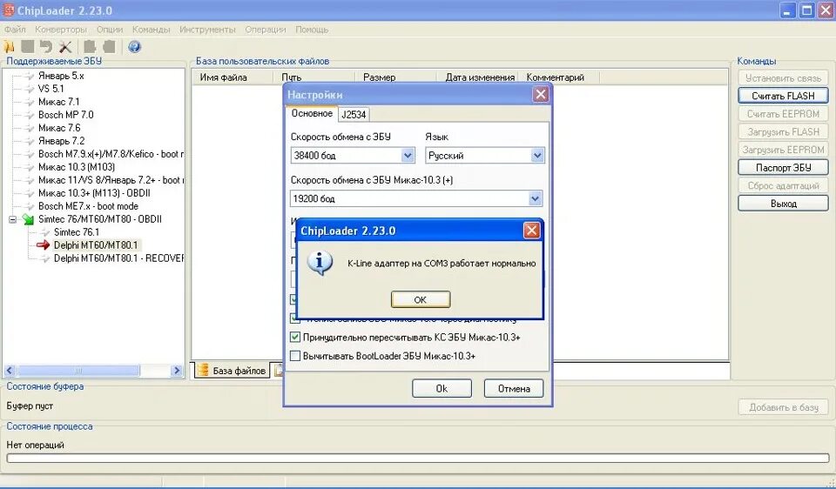Open settings via the crossed tools icon
The width and height of the screenshot is (836, 489).
click(65, 47)
